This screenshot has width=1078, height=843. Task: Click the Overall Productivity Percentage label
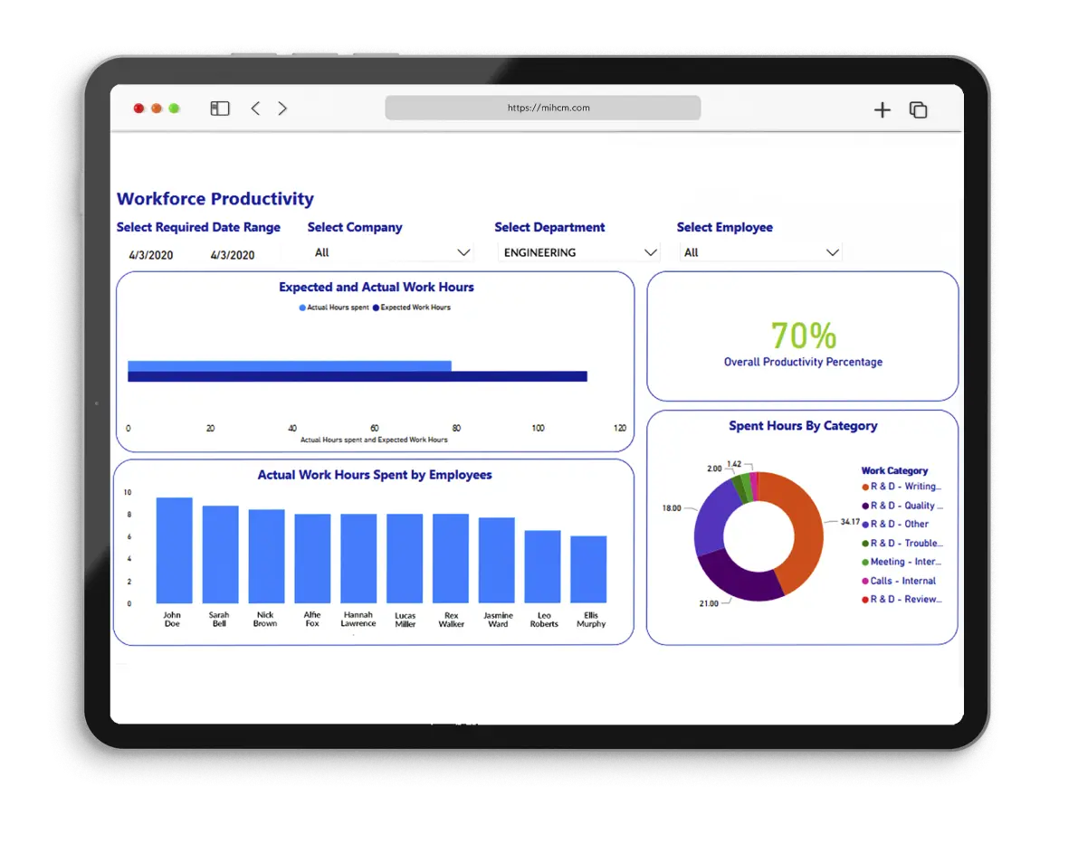pos(803,362)
